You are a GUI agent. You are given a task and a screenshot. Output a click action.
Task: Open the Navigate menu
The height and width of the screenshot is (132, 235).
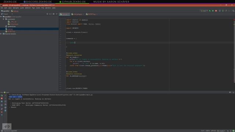(x=16, y=8)
